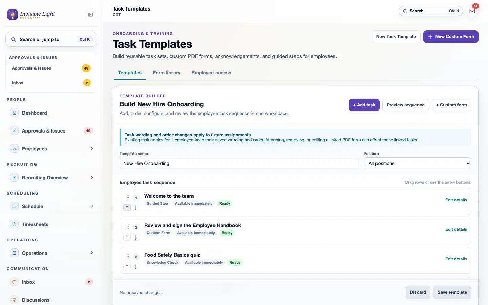Move Employee Handbook task up
Screen dimensions: 488x305
click(x=127, y=237)
